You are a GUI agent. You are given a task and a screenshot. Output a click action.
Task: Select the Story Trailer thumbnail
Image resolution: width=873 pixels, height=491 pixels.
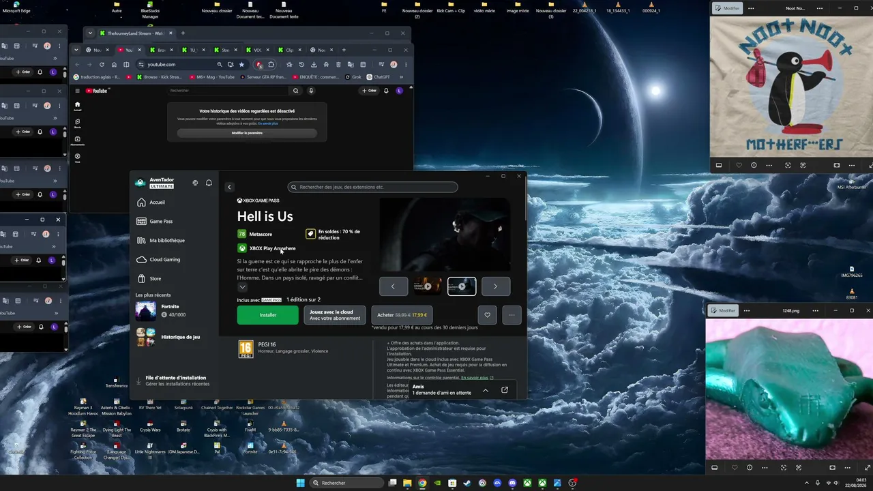[x=428, y=286]
